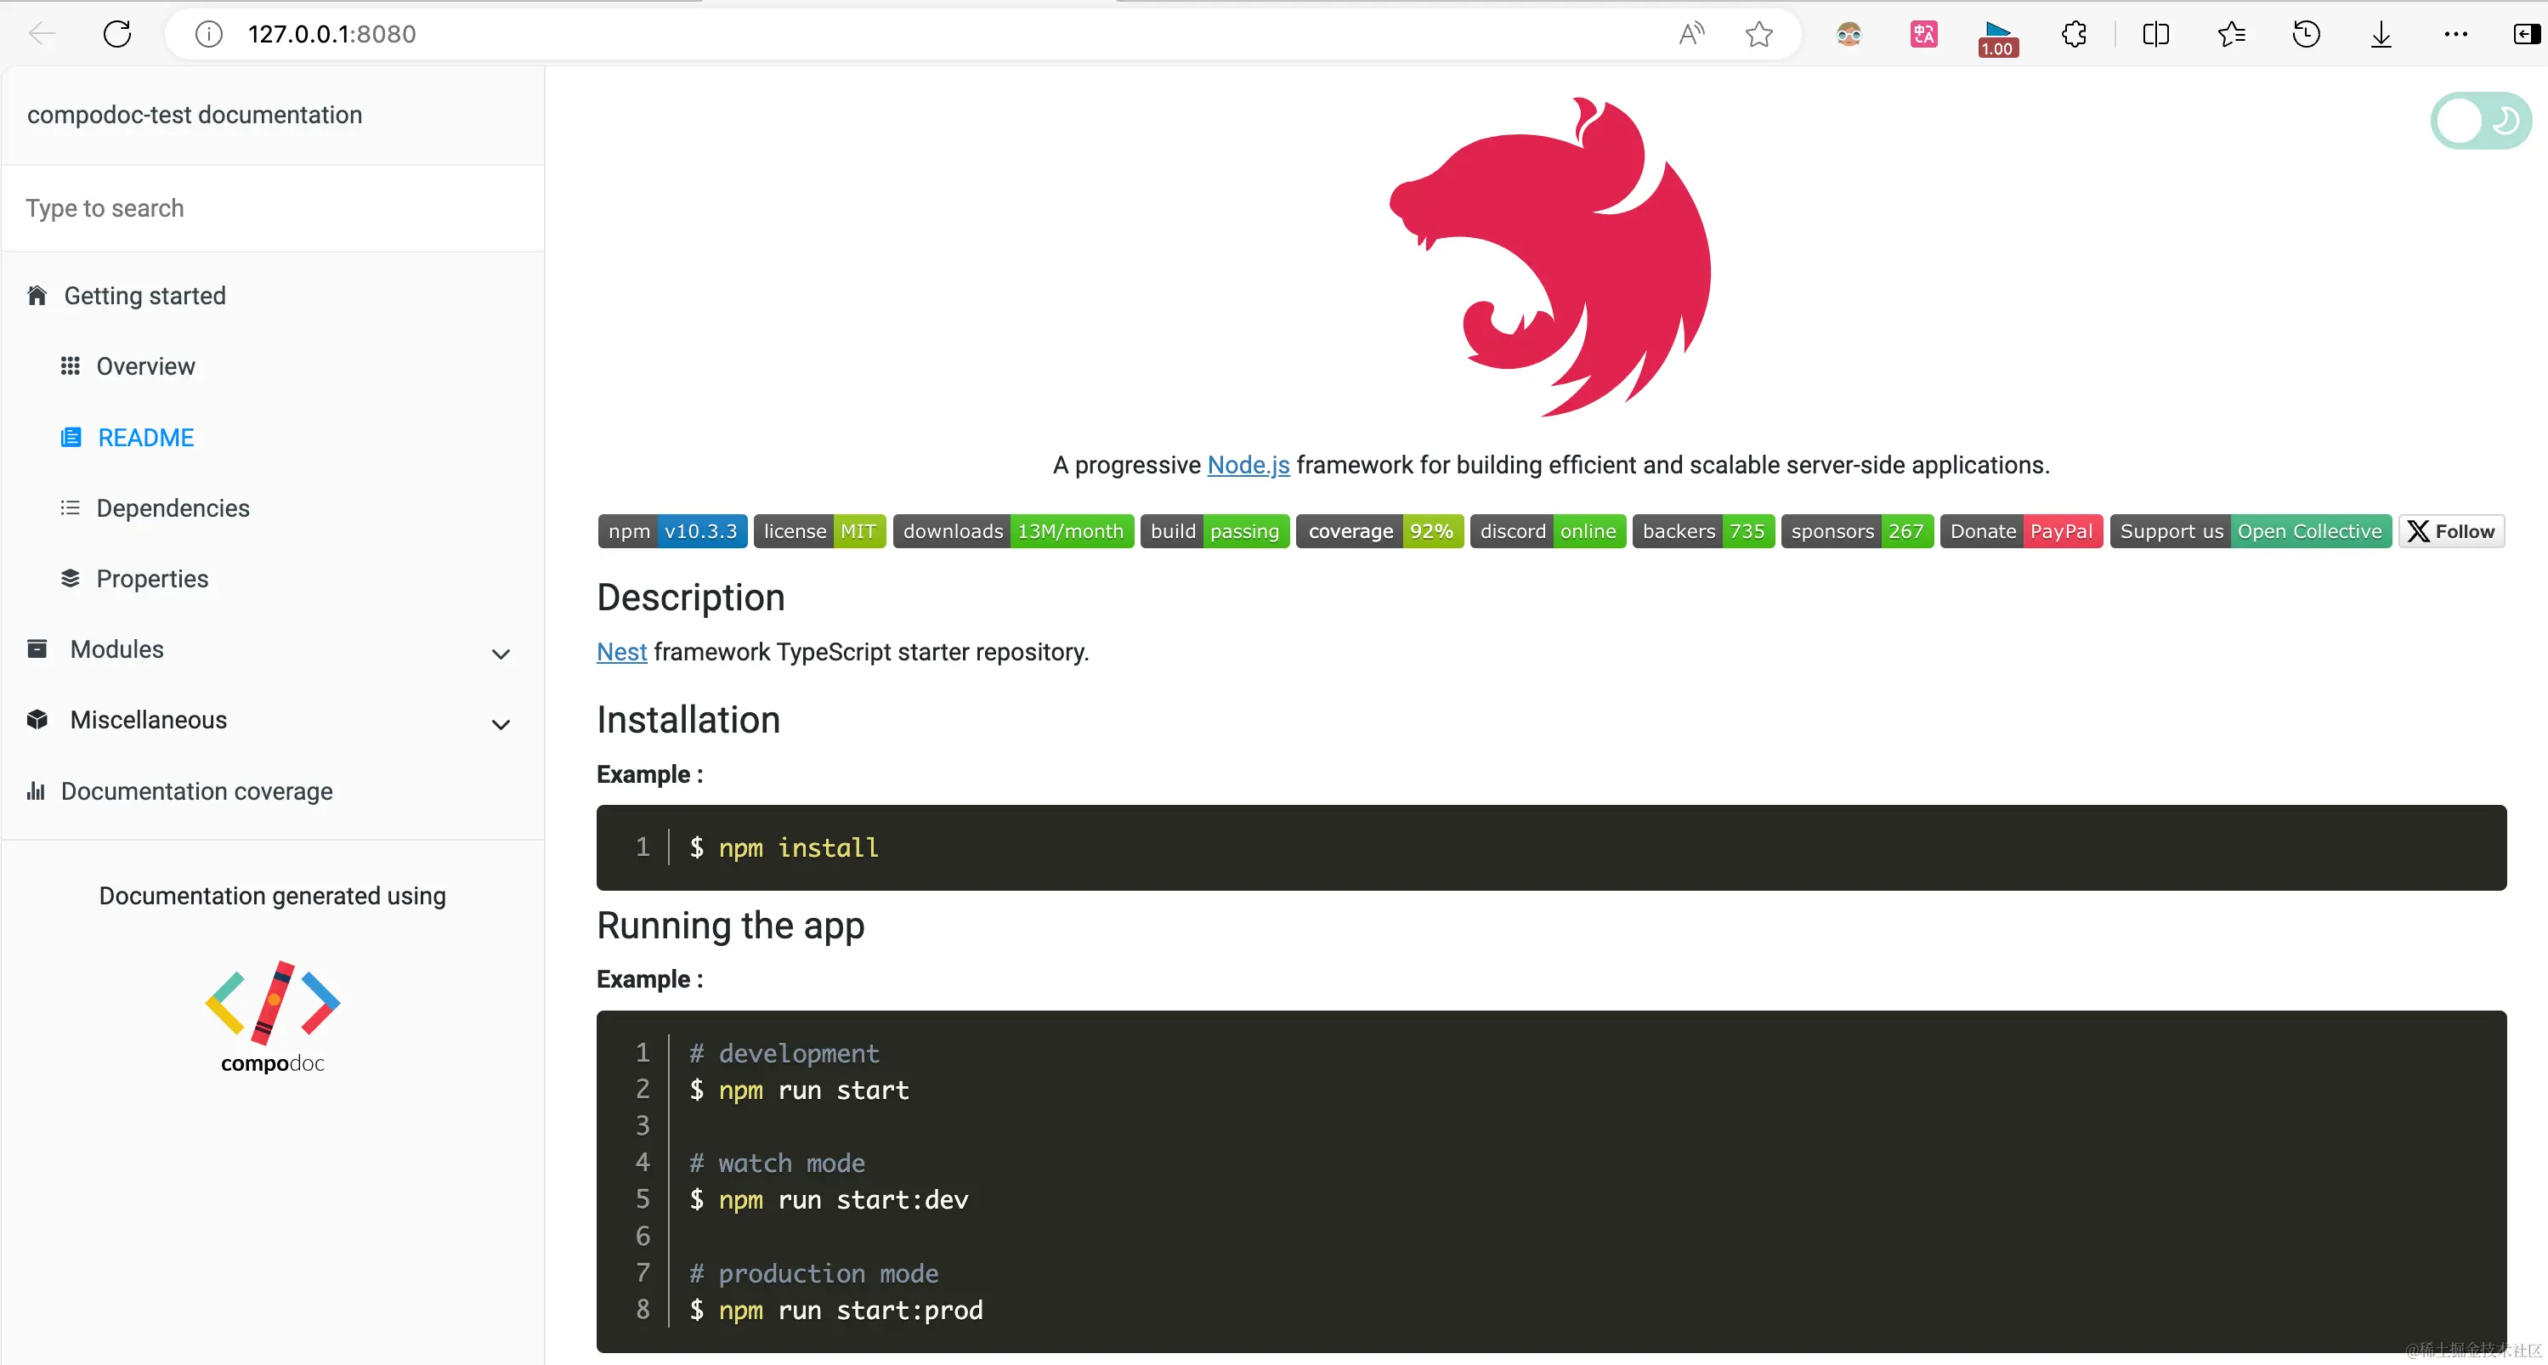The width and height of the screenshot is (2548, 1365).
Task: Open the Extensions puzzle icon
Action: (2075, 34)
